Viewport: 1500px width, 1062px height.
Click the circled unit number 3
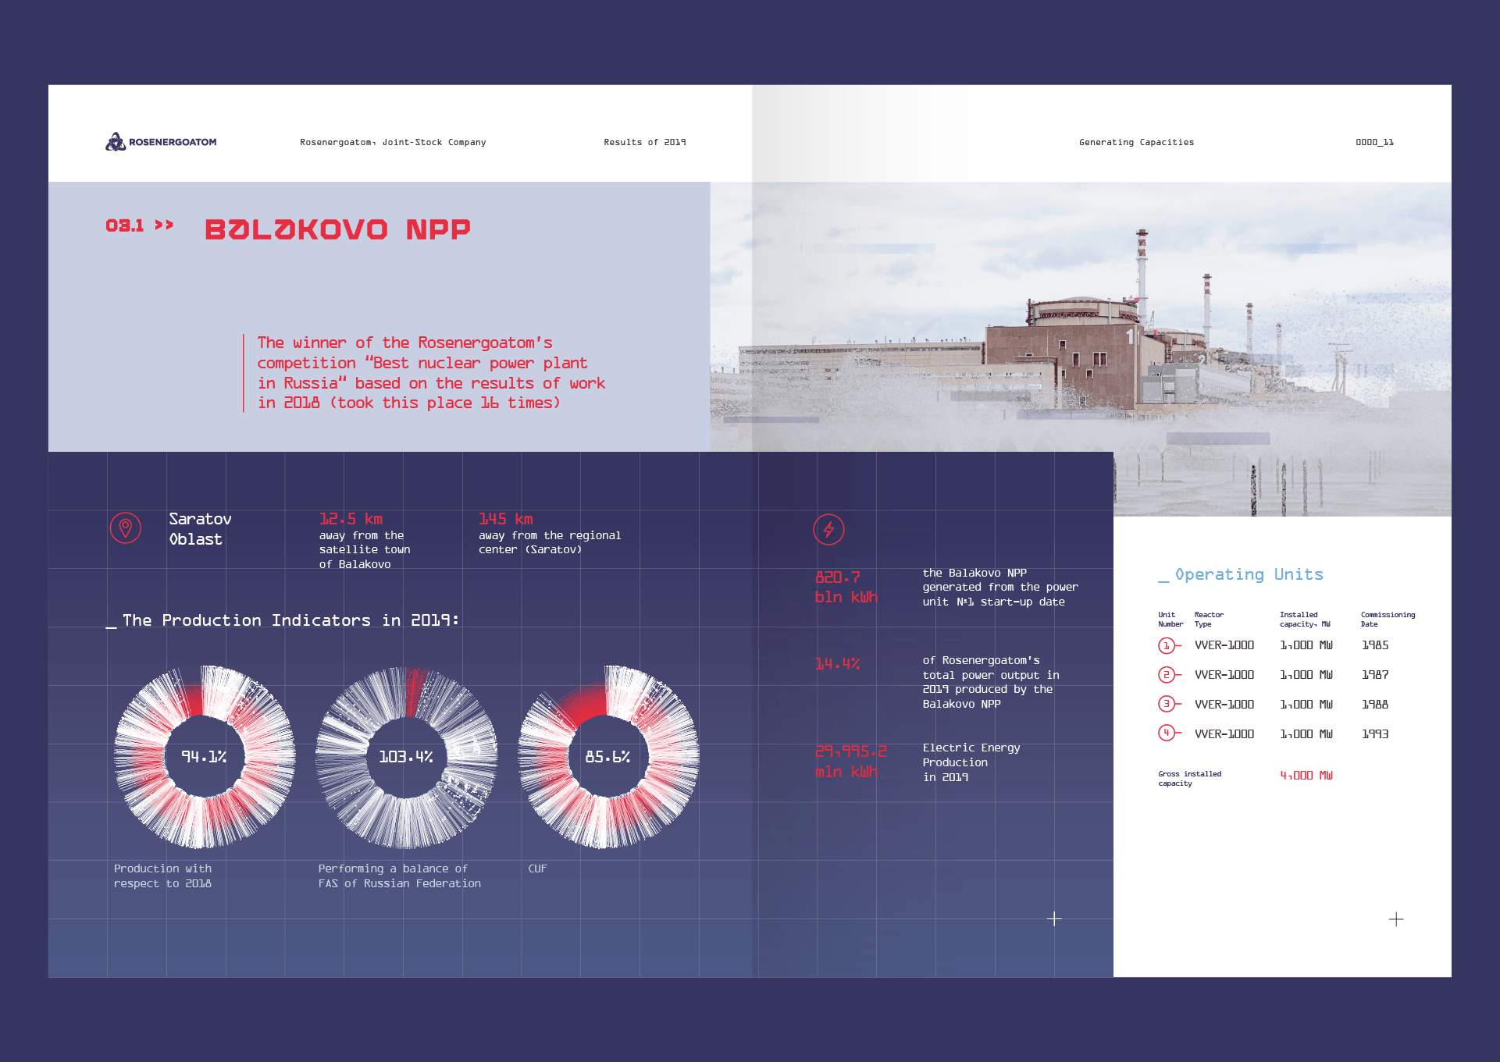(1166, 704)
